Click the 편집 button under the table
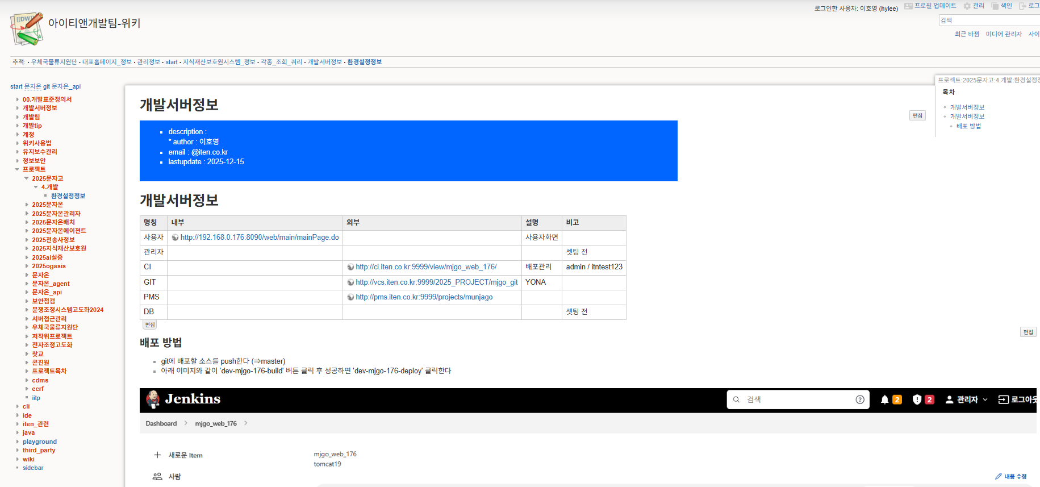Viewport: 1040px width, 487px height. click(149, 325)
